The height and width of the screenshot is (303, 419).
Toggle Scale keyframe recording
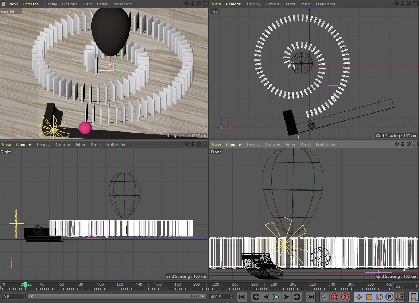(369, 297)
